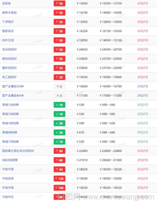This screenshot has width=157, height=203.
Task: Open the 电泳铝型材 link
Action: tap(9, 49)
